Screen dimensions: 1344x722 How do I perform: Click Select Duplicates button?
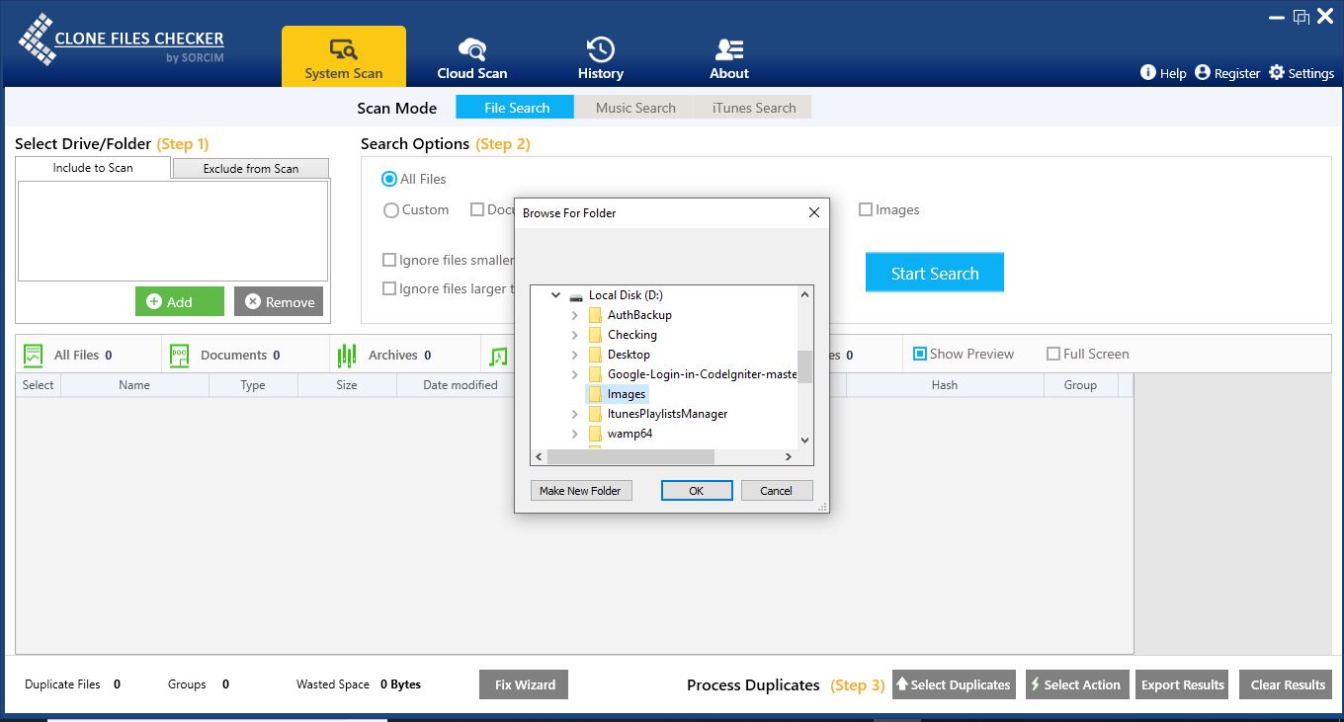click(x=954, y=684)
